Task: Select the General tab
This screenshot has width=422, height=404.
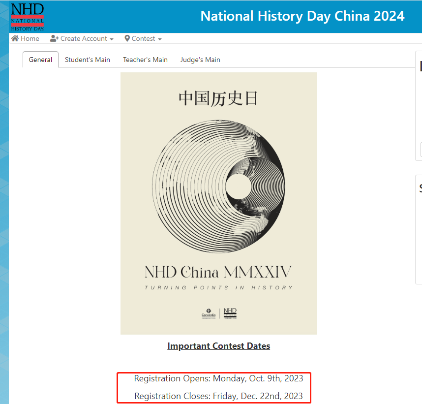Action: click(40, 60)
